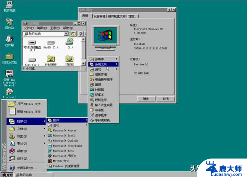The width and height of the screenshot is (247, 177).
Task: Open 造字程序 character editor entry
Action: click(x=103, y=115)
